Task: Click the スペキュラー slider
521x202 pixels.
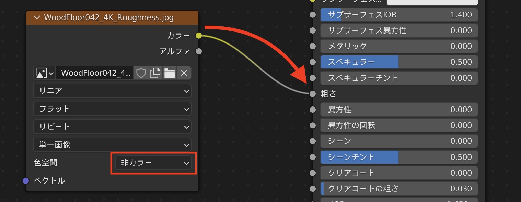Action: tap(399, 62)
